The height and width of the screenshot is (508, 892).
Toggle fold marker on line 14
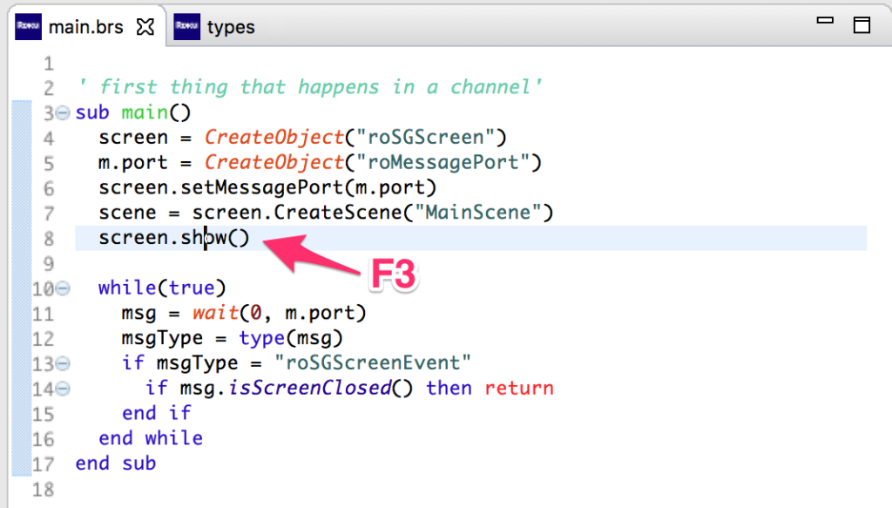tap(62, 389)
